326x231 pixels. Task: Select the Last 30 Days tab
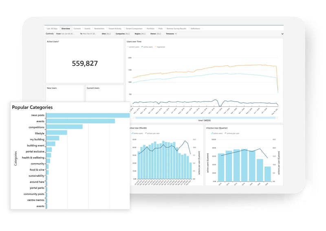[52, 29]
